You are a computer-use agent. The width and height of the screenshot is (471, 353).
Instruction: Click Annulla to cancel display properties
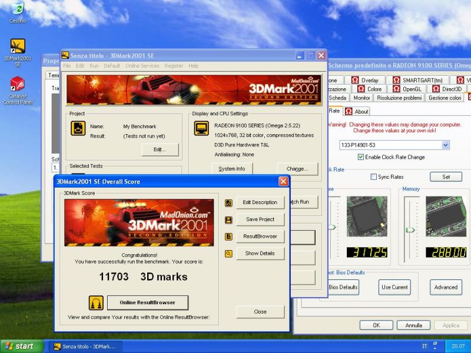414,325
